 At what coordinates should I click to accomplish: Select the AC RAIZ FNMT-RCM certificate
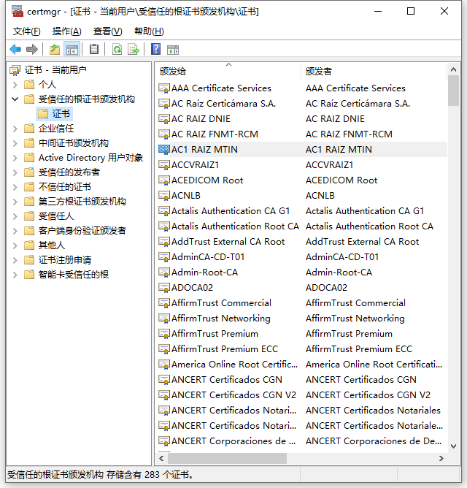pyautogui.click(x=215, y=134)
